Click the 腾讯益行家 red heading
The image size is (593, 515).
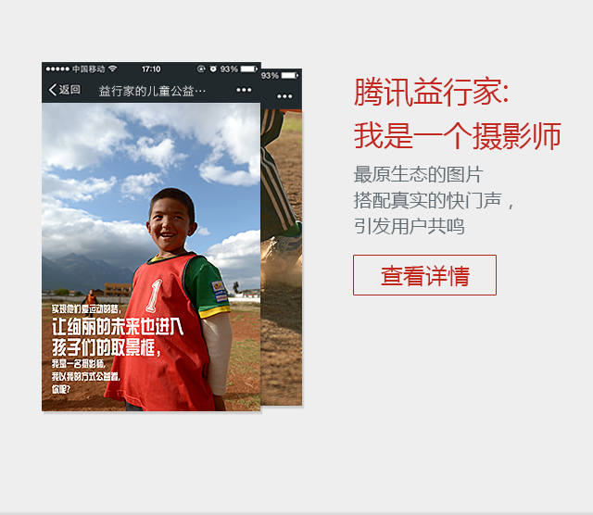[x=431, y=92]
